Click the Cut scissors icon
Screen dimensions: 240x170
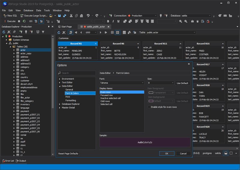click(x=71, y=16)
